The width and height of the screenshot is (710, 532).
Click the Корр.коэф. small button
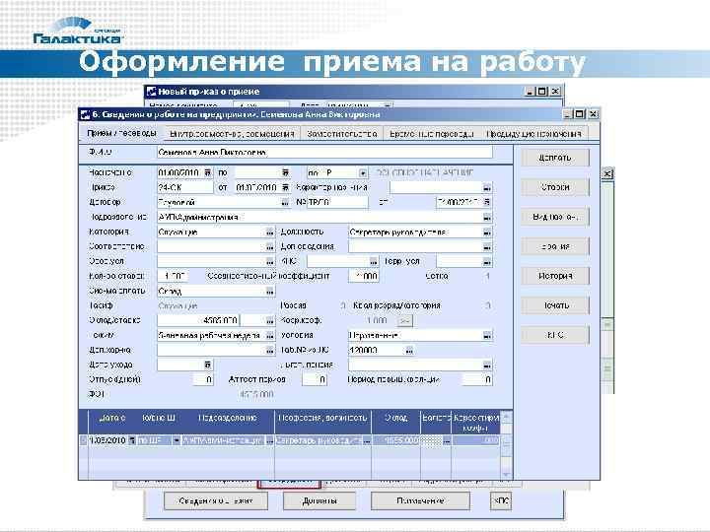pyautogui.click(x=405, y=321)
